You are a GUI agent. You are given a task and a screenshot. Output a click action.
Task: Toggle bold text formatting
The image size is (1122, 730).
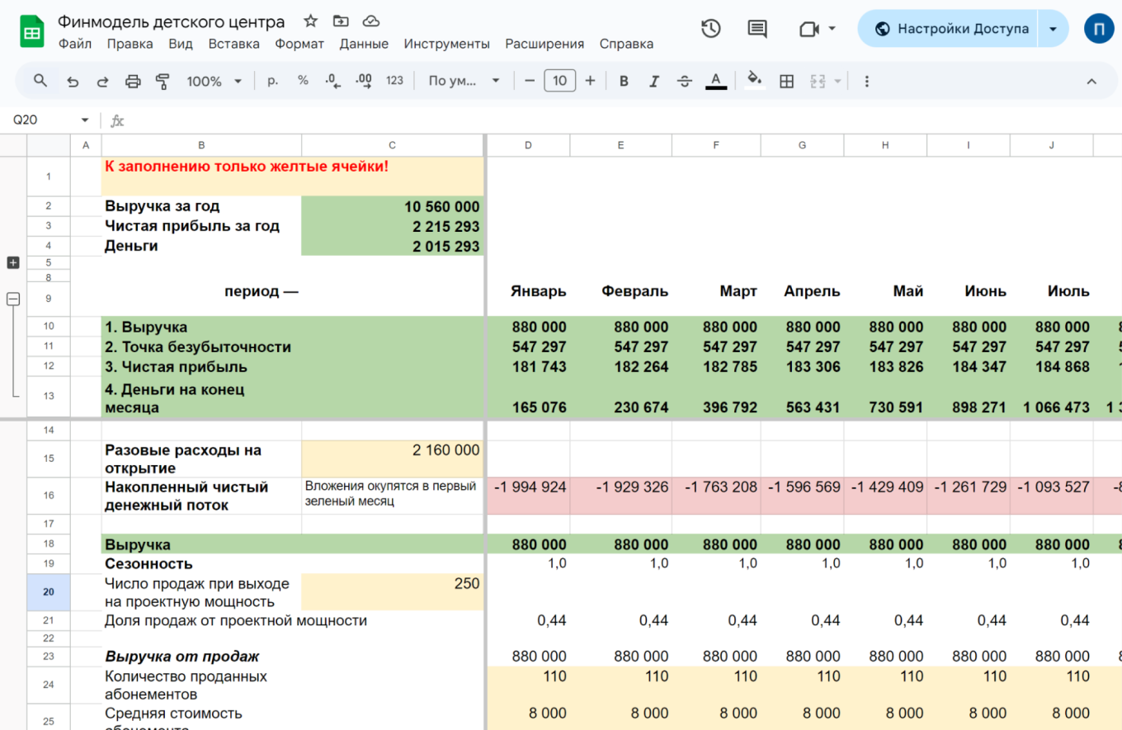pyautogui.click(x=624, y=81)
